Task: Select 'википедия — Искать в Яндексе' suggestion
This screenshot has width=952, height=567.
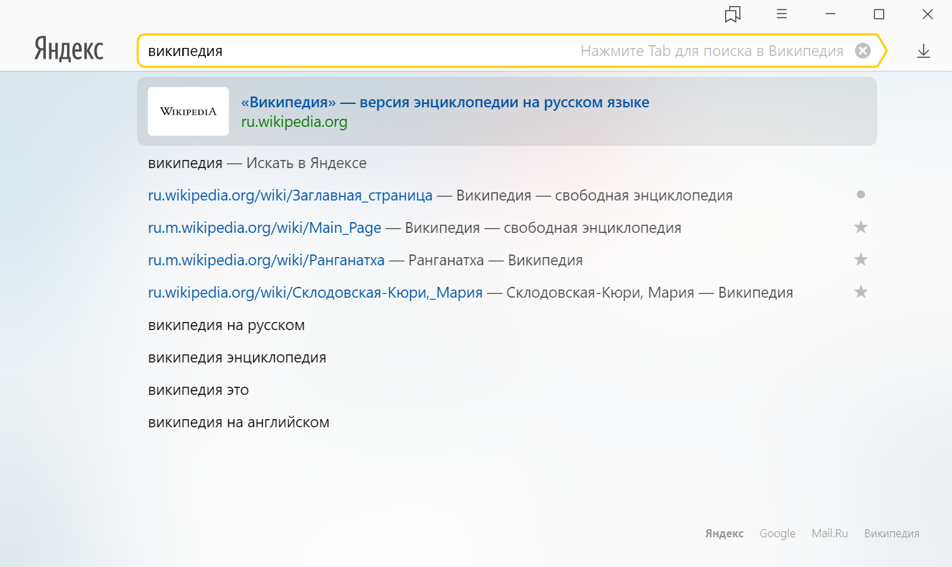Action: (506, 163)
